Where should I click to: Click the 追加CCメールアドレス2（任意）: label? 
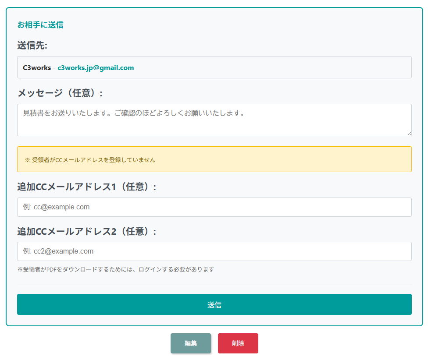tap(87, 231)
